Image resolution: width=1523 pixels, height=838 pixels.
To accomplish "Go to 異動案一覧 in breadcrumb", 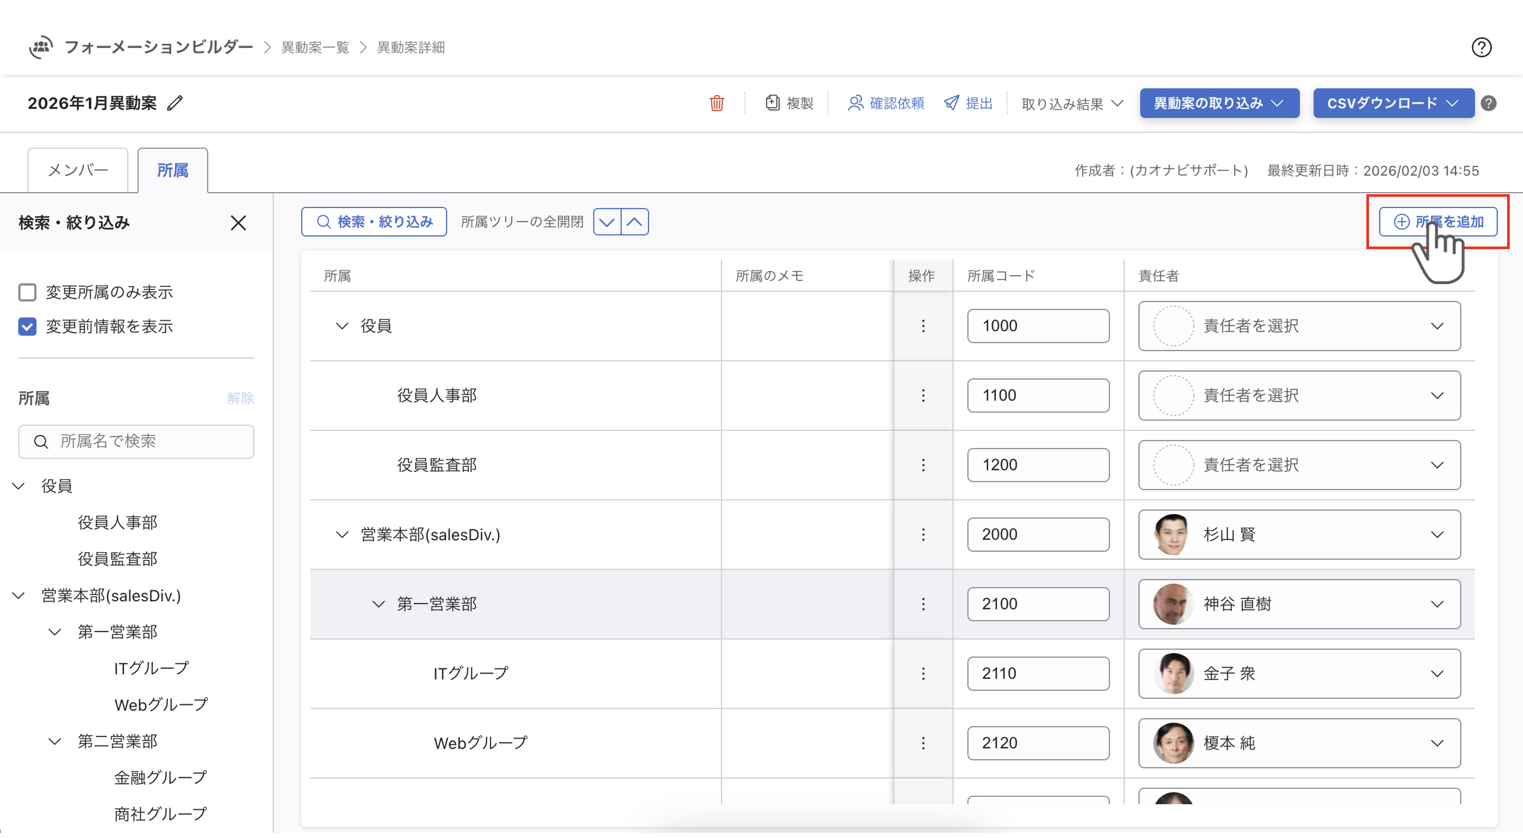I will pyautogui.click(x=315, y=47).
